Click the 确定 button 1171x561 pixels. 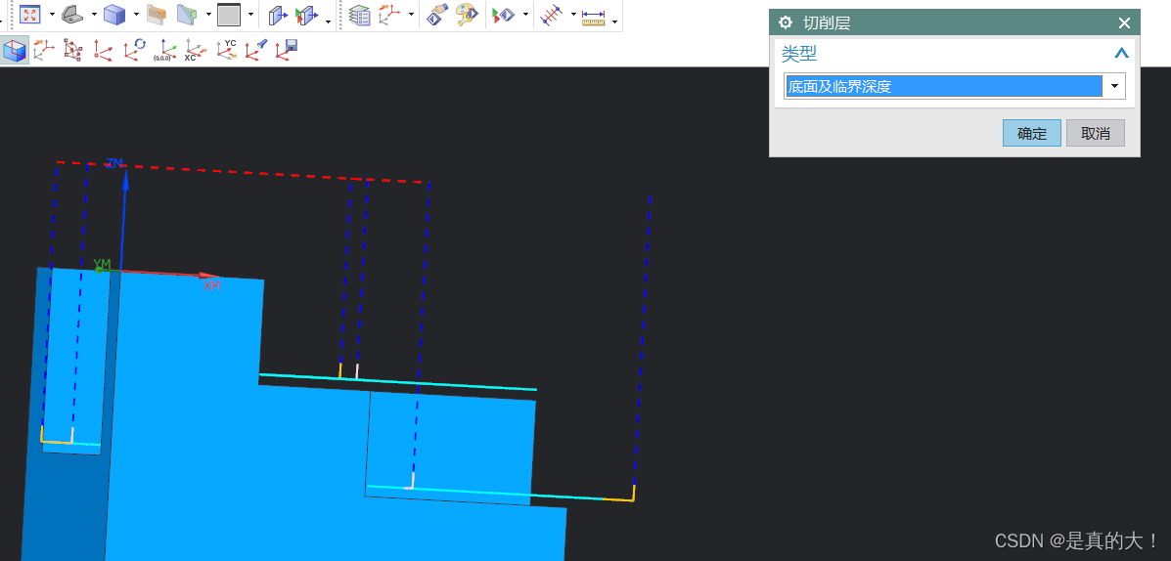click(x=1031, y=134)
